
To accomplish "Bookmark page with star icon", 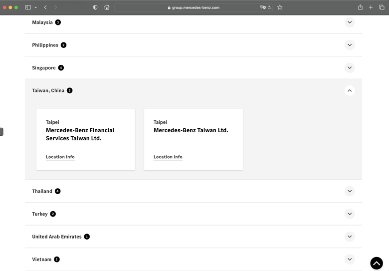I will 280,7.
